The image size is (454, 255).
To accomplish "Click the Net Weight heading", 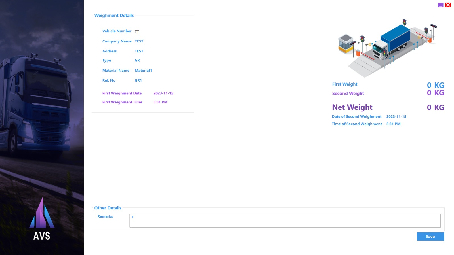I will (x=352, y=107).
